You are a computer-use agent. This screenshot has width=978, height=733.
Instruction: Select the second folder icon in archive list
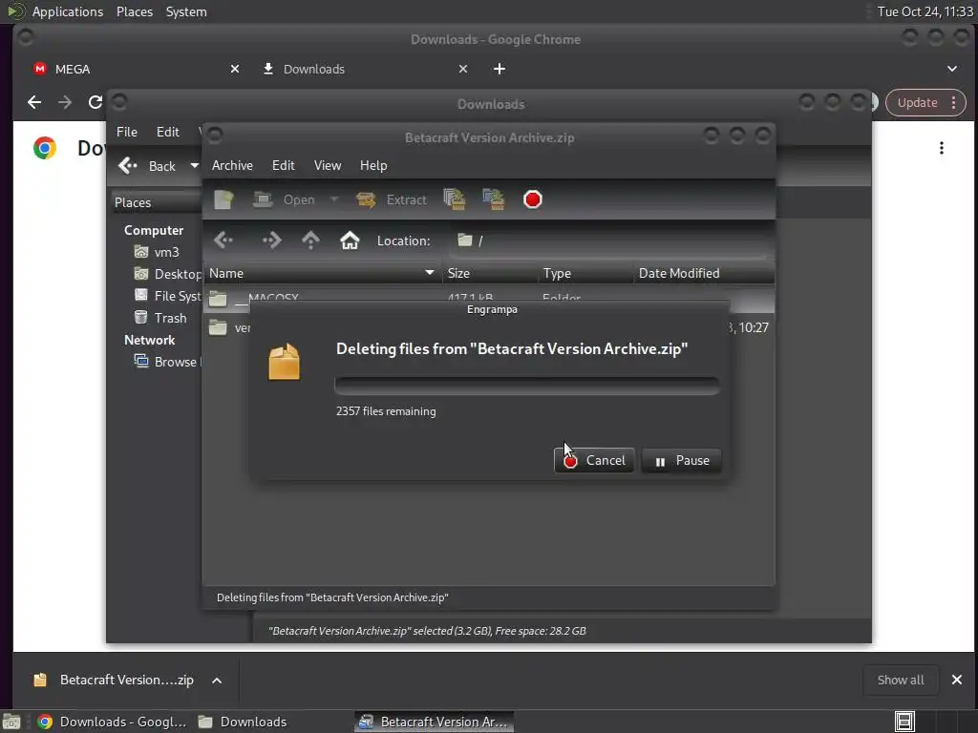tap(218, 327)
